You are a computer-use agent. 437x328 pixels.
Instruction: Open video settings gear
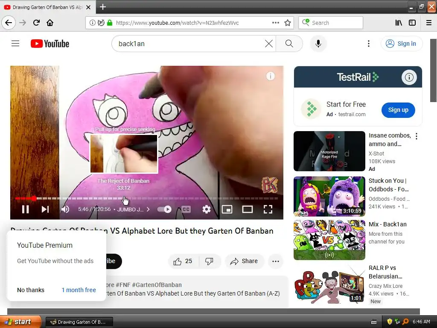pyautogui.click(x=207, y=209)
